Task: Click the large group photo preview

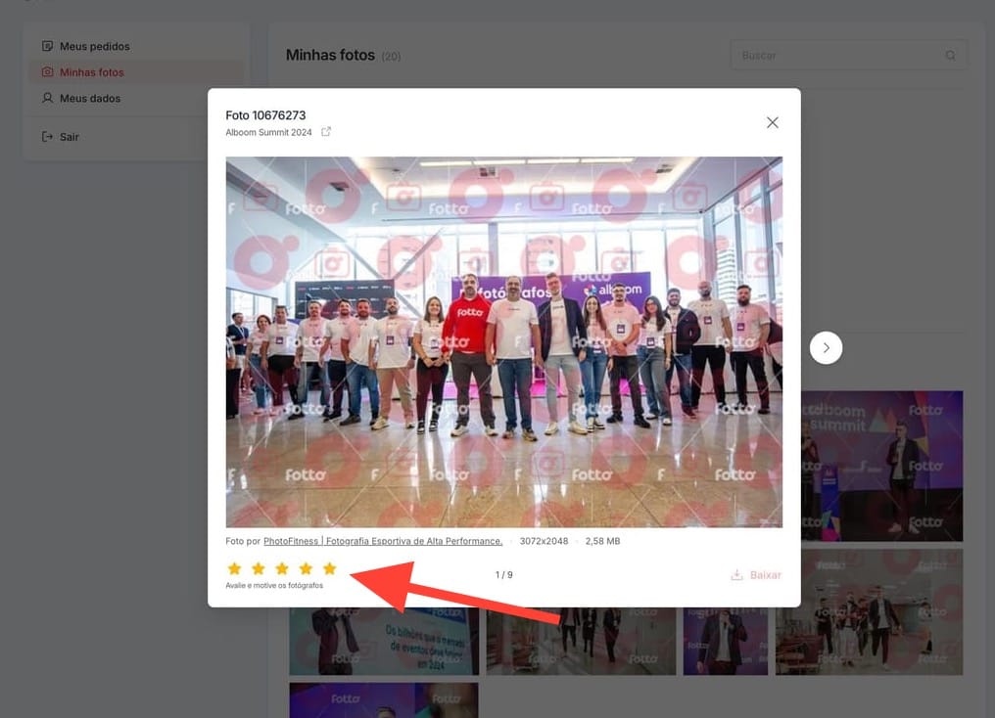Action: point(503,341)
